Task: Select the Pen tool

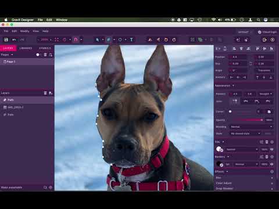Action: coord(109,39)
